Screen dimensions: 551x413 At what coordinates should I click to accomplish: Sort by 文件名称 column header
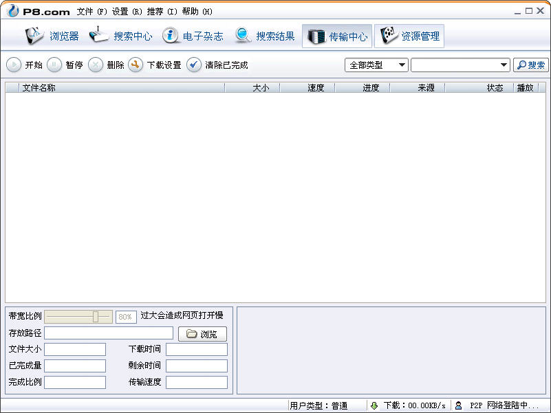pos(122,87)
